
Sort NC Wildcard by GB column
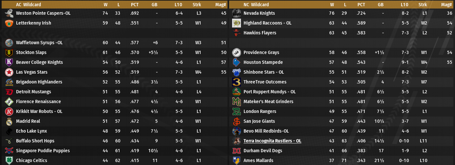coord(380,5)
